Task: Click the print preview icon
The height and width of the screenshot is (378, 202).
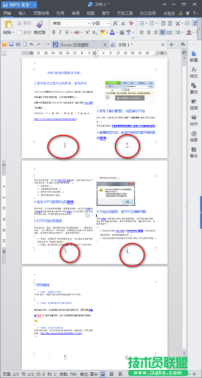Action: pyautogui.click(x=24, y=44)
